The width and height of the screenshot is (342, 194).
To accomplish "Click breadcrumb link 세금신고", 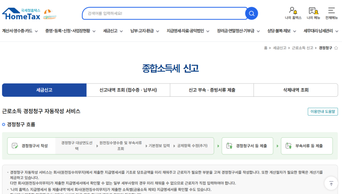I will [x=280, y=48].
